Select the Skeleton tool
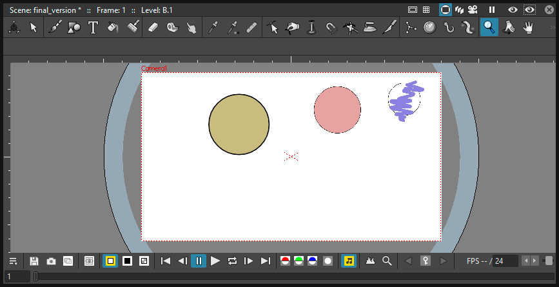This screenshot has width=559, height=287. pos(410,28)
